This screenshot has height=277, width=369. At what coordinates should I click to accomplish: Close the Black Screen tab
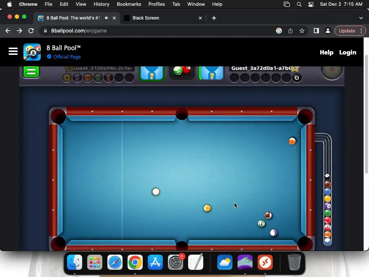point(200,18)
